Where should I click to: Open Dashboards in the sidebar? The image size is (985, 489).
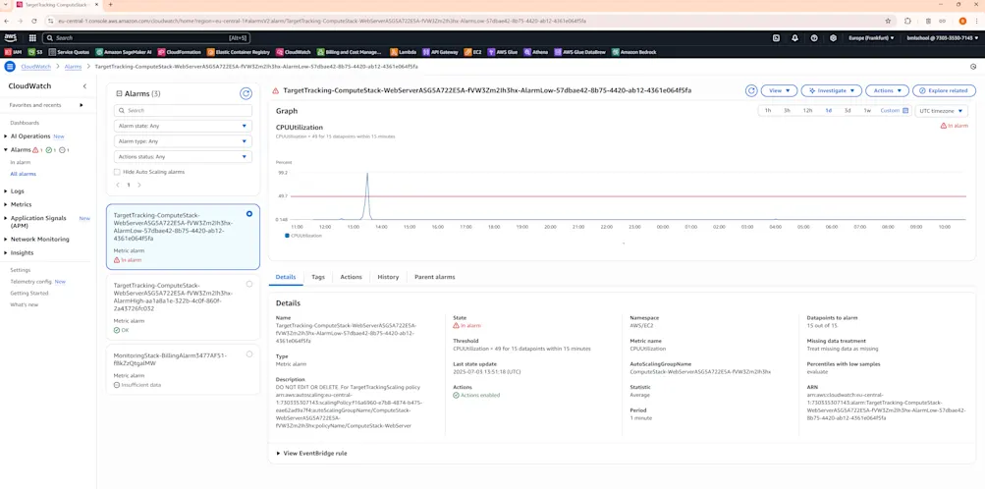[x=25, y=123]
